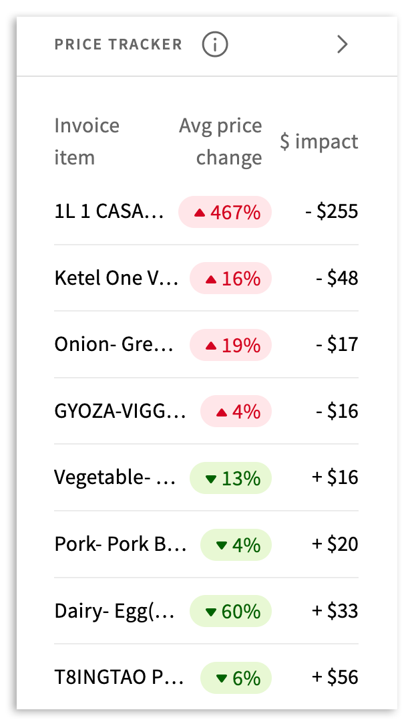
Task: Click the red 19% increase badge
Action: pos(231,345)
